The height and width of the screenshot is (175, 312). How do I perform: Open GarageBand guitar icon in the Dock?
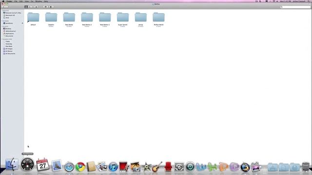[157, 167]
